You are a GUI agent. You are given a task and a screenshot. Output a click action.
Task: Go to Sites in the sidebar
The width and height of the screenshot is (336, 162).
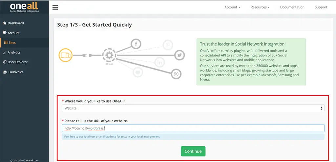pos(24,43)
